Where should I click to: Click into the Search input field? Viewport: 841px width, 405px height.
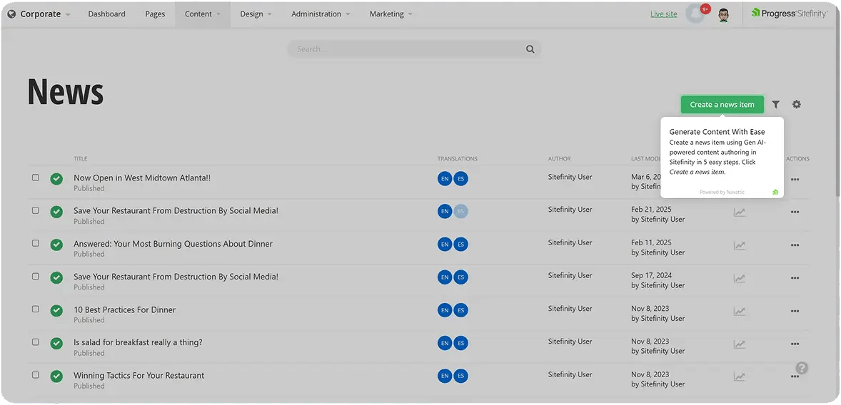(407, 50)
